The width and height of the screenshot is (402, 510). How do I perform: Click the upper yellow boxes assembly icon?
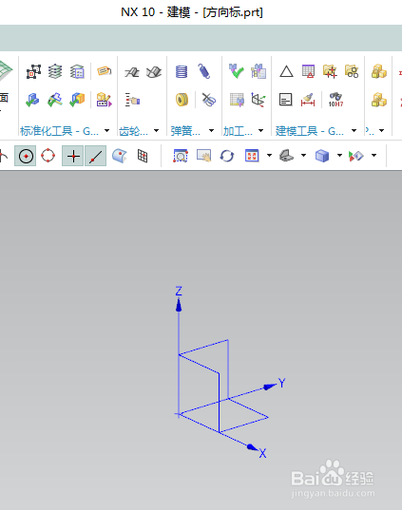(379, 71)
